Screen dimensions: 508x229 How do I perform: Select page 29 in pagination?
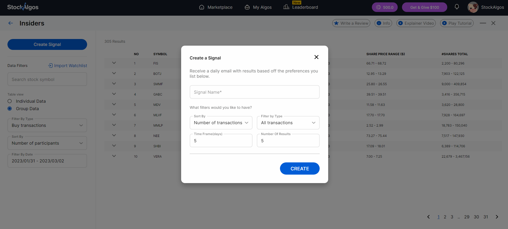point(467,217)
